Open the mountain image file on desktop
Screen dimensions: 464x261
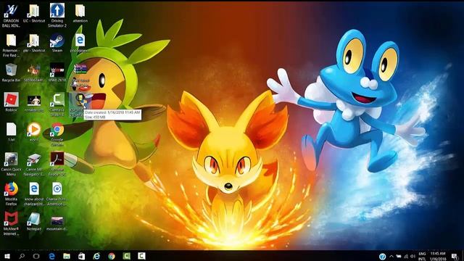tap(57, 223)
